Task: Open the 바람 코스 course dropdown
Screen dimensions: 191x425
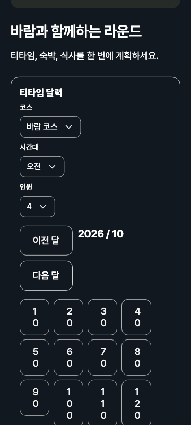Action: click(x=50, y=127)
